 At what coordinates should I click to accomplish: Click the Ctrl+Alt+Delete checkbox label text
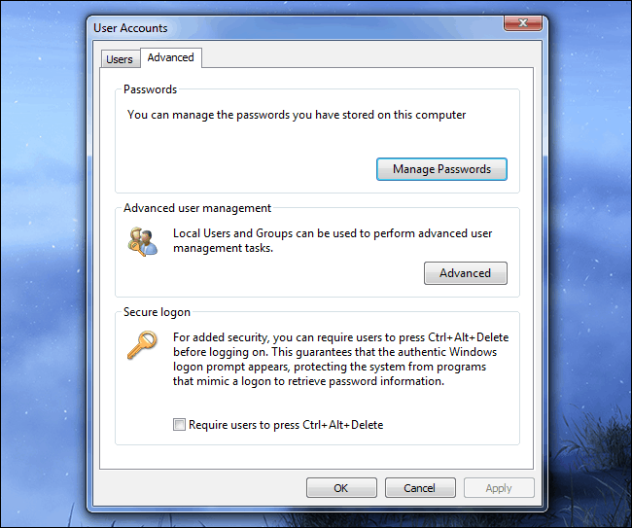(286, 425)
